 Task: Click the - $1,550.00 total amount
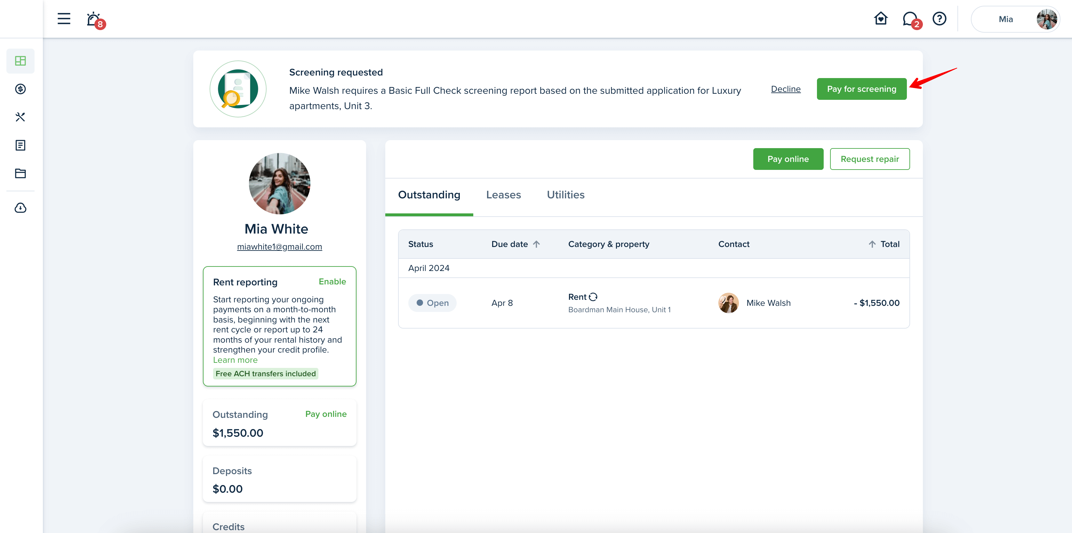876,303
